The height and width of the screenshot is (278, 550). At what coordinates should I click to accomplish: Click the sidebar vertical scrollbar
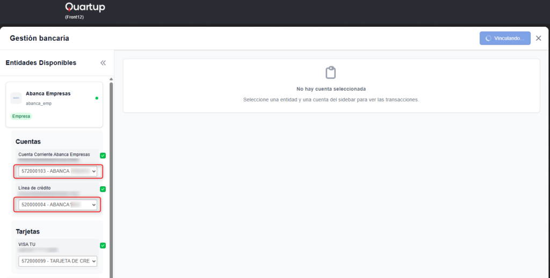tap(111, 177)
